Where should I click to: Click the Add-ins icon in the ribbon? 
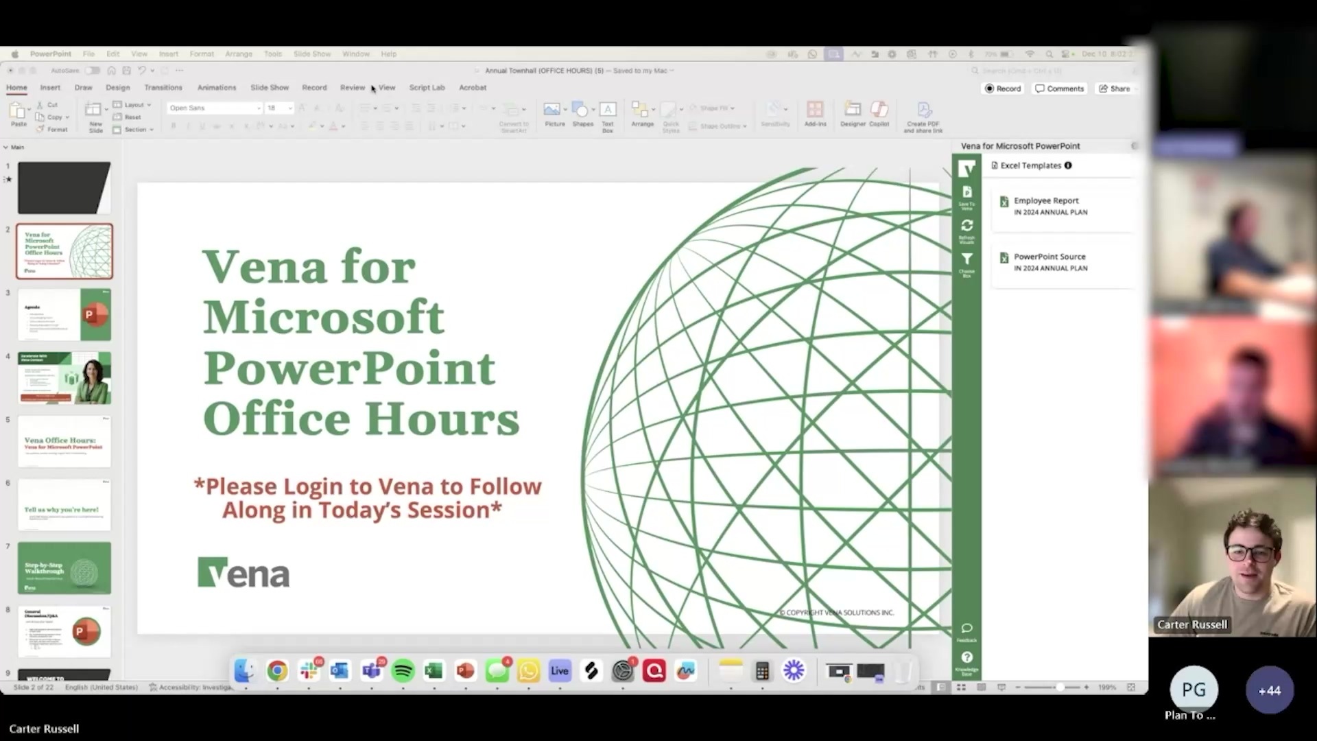[x=815, y=112]
